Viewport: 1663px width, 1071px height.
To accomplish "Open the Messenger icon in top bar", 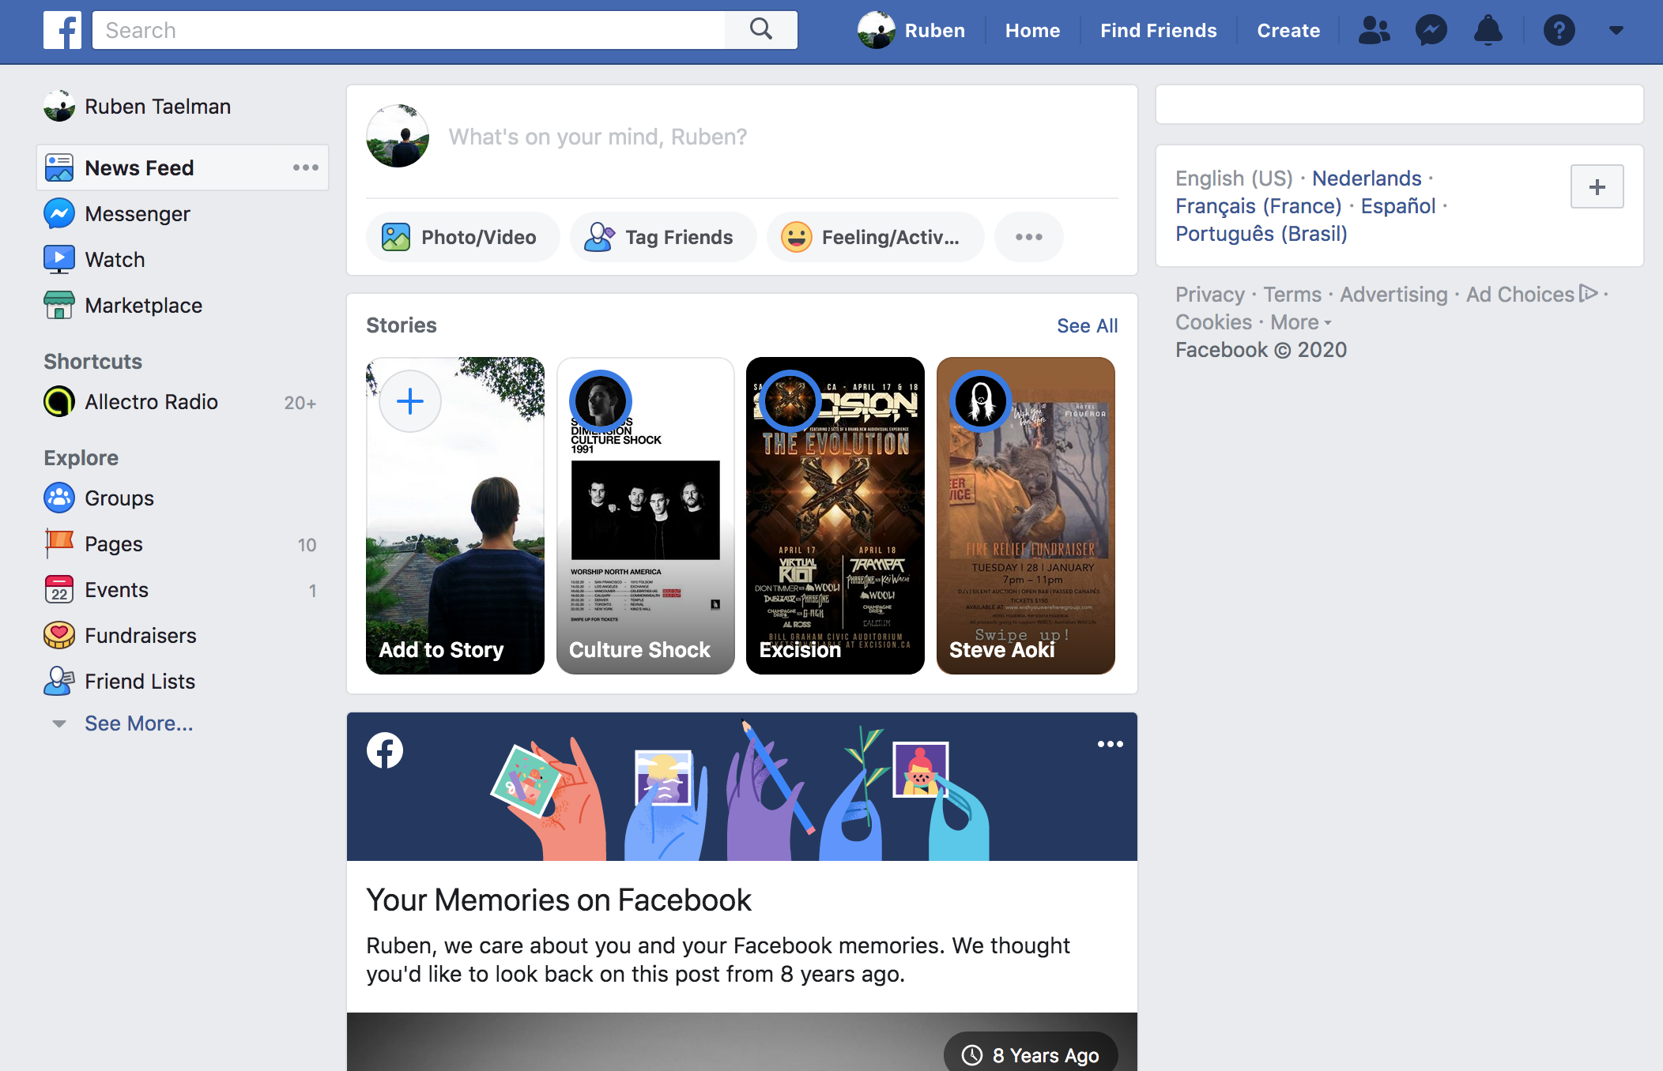I will coord(1431,30).
